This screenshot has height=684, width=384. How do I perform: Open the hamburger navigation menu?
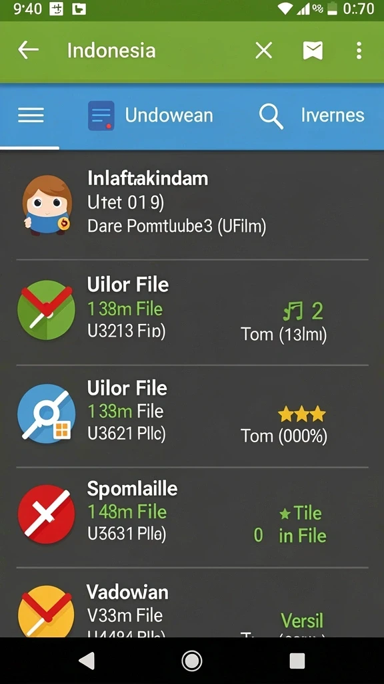31,115
